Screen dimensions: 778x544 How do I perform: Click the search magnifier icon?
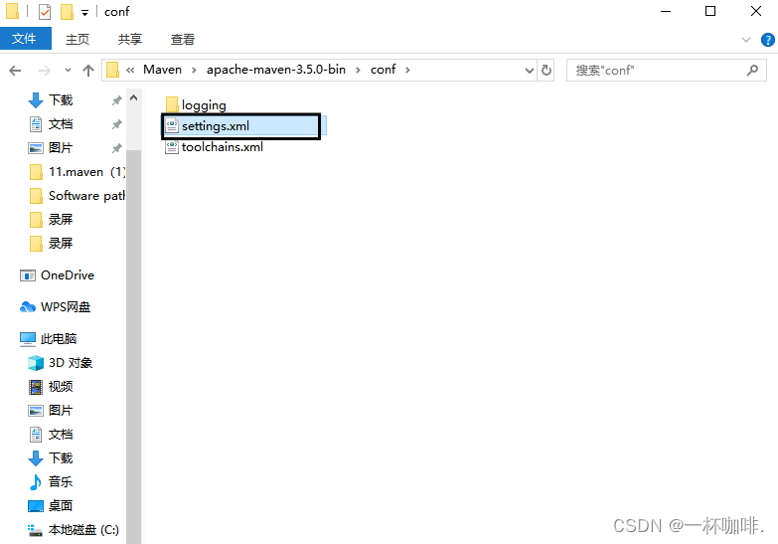coord(752,70)
